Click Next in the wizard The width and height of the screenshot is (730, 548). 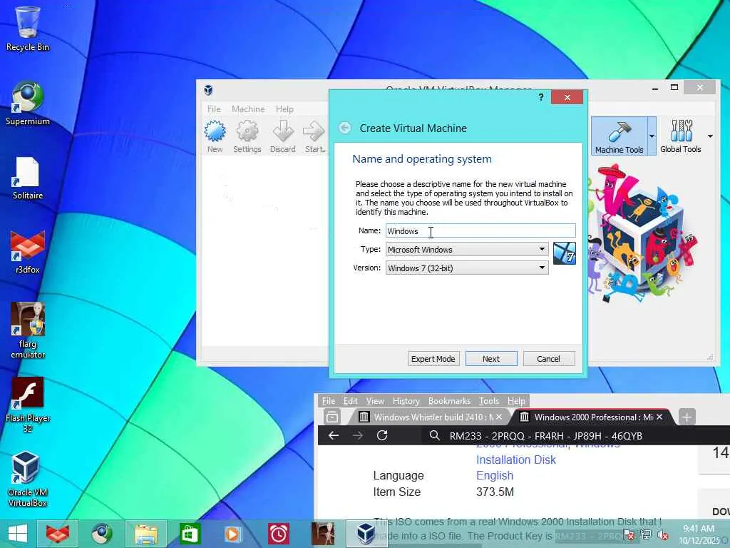coord(491,358)
